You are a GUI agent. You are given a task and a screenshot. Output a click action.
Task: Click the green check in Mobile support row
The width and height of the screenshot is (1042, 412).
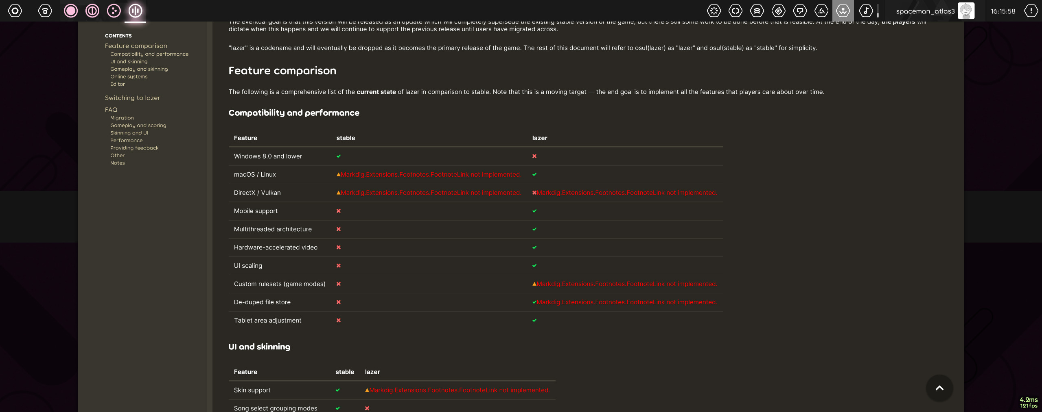coord(534,211)
